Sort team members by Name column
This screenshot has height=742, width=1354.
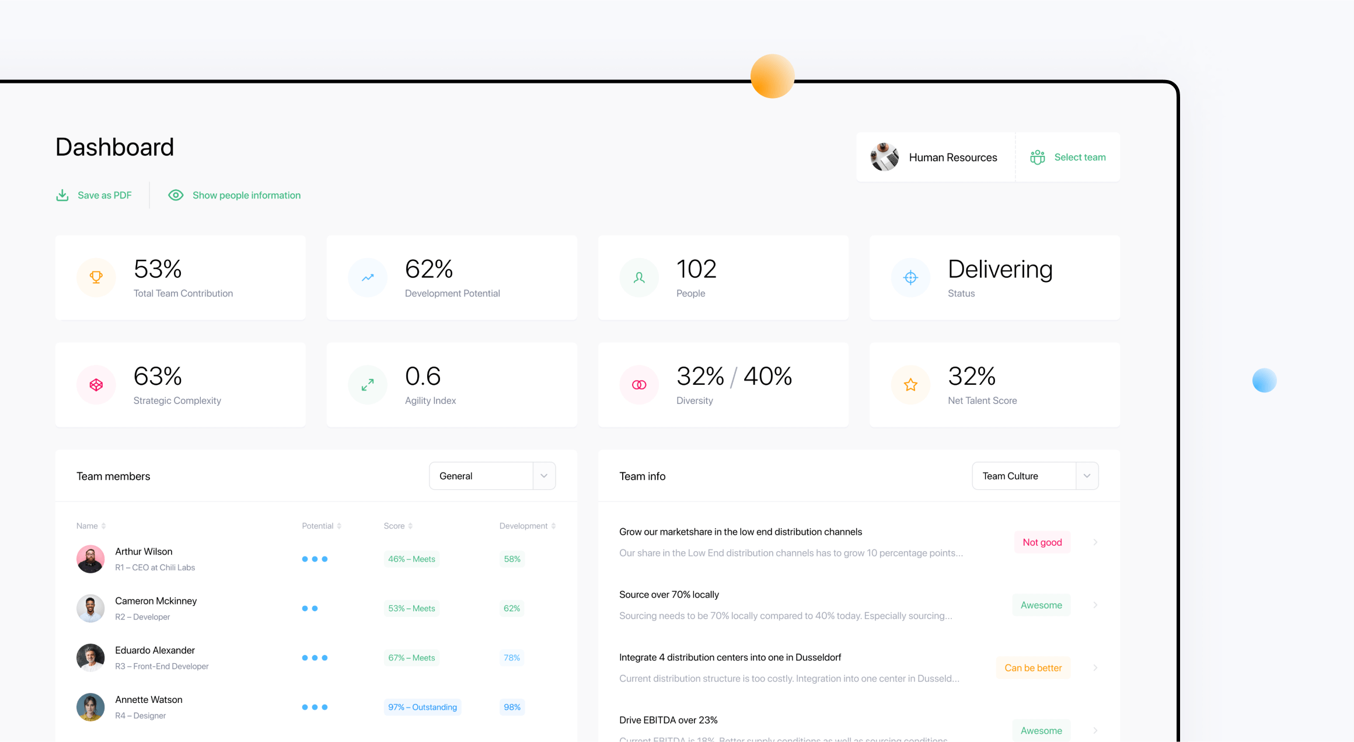(x=91, y=526)
